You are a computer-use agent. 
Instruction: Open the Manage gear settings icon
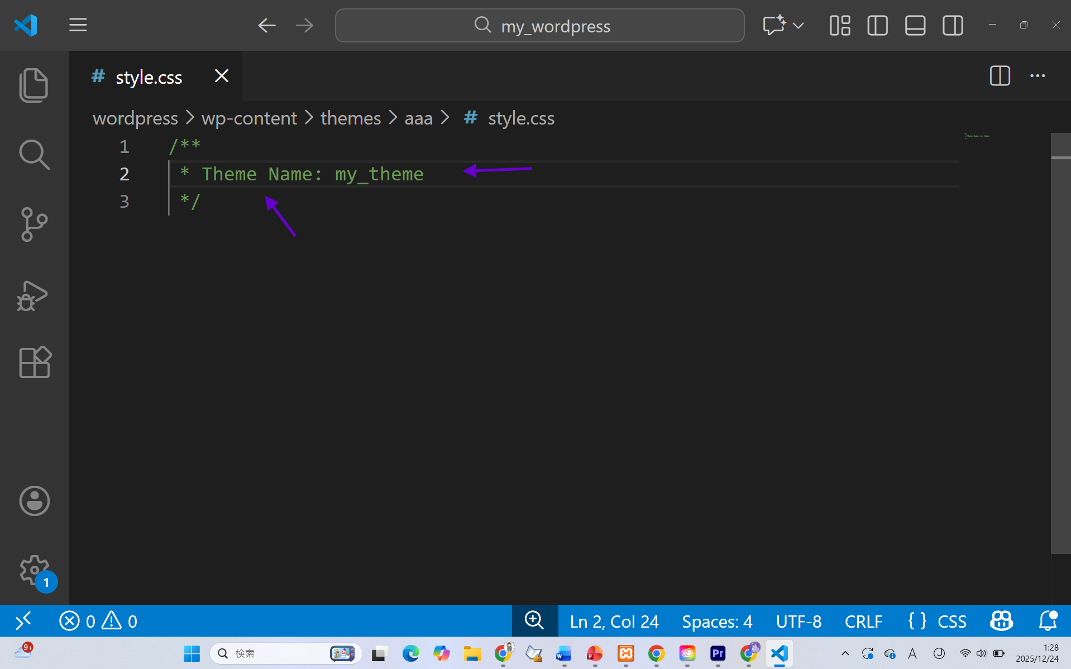click(34, 570)
